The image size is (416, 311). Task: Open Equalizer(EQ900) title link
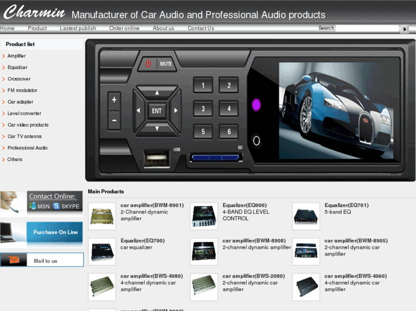[244, 205]
